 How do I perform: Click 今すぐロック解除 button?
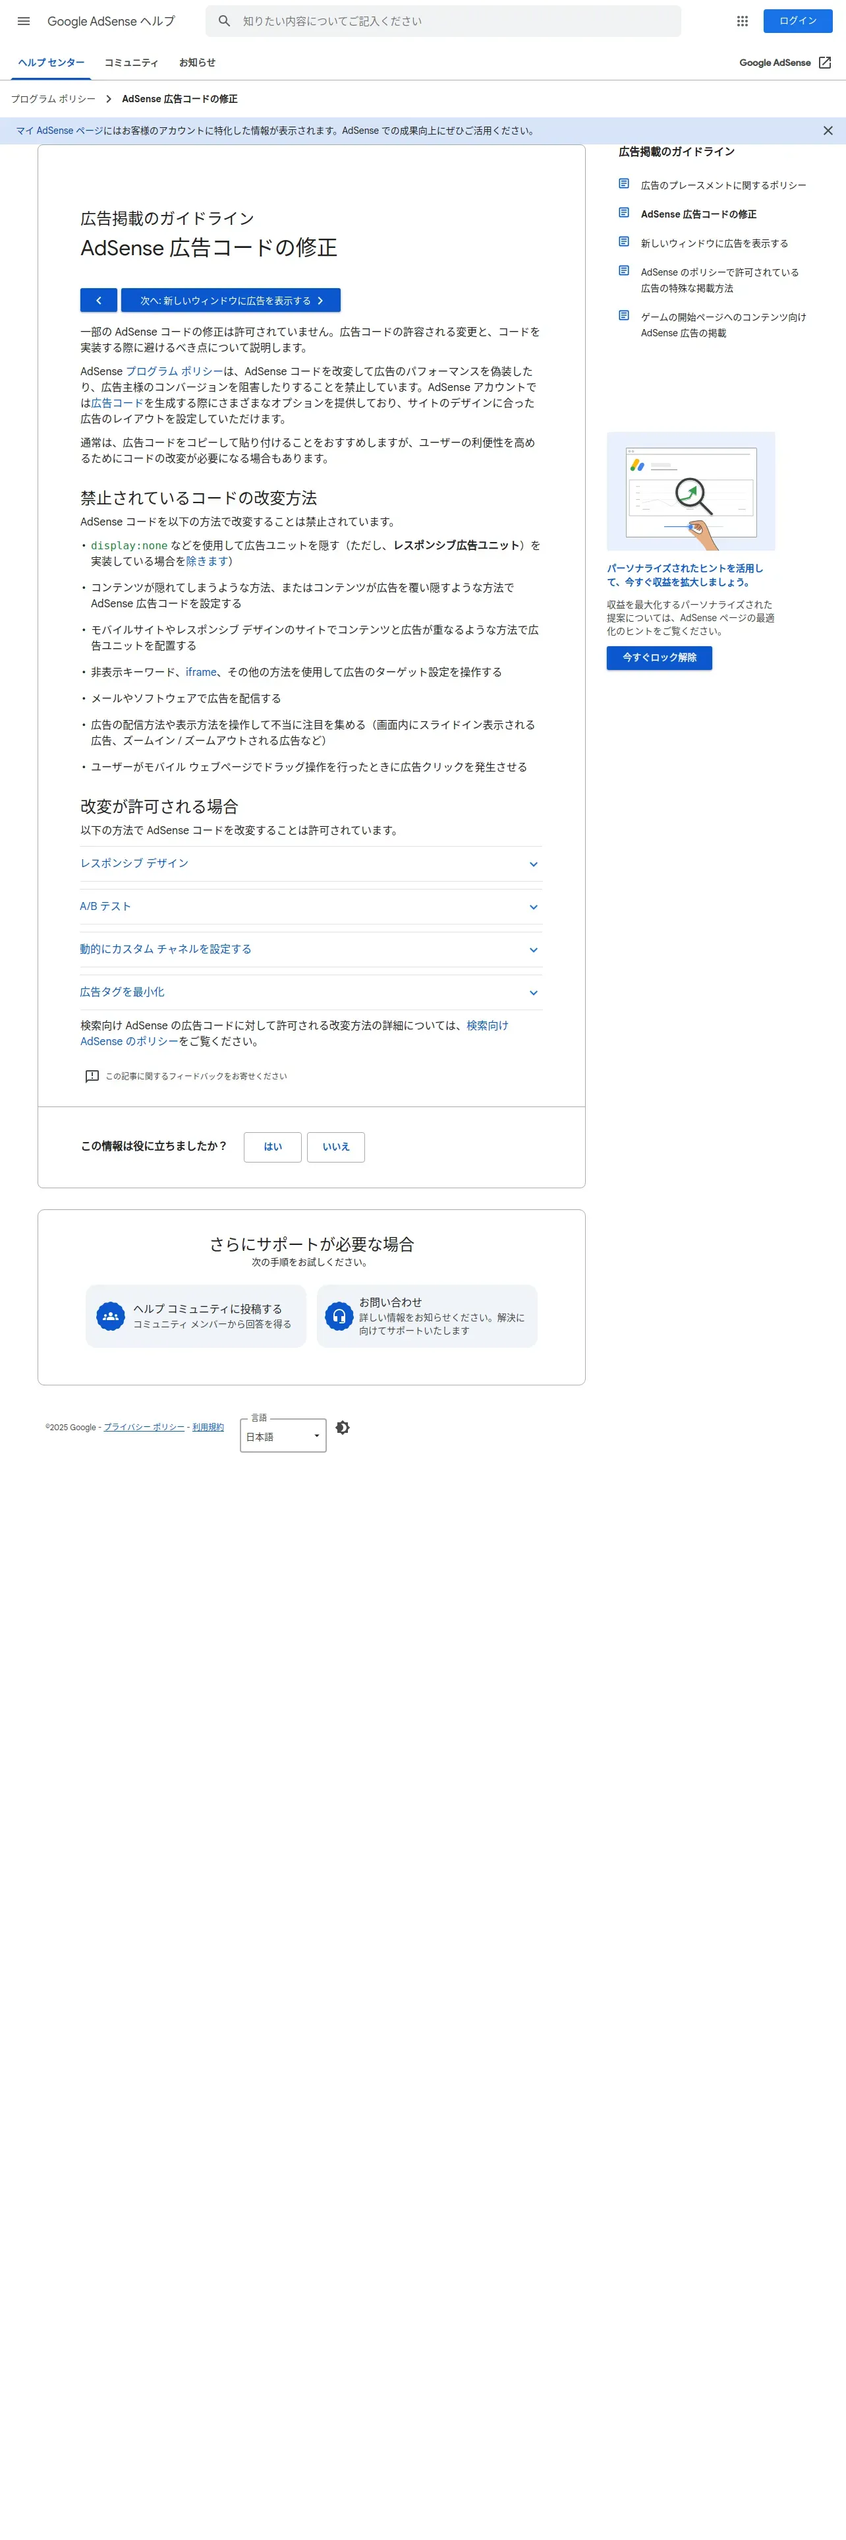(659, 657)
